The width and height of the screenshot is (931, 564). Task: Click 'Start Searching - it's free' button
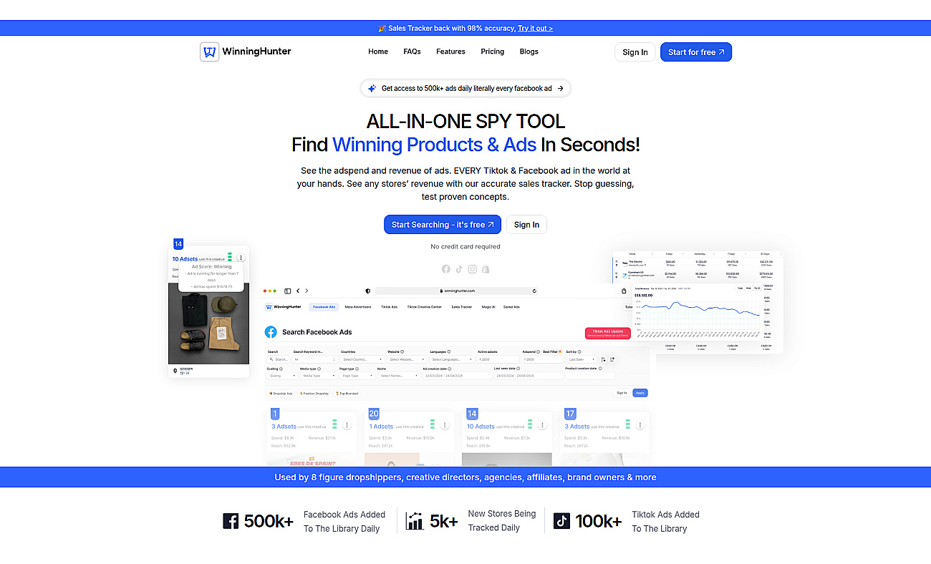coord(443,225)
